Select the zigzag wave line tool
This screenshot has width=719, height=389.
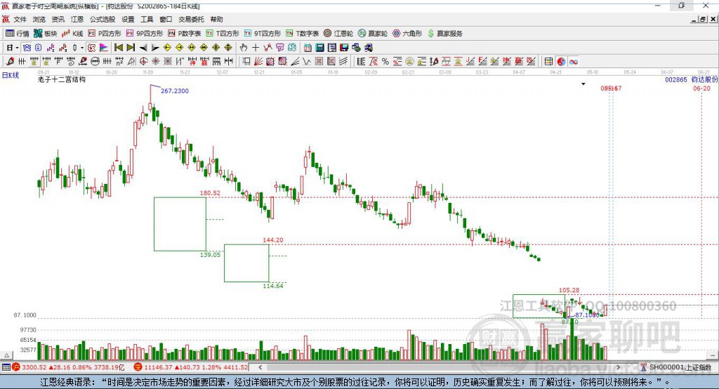tap(308, 62)
